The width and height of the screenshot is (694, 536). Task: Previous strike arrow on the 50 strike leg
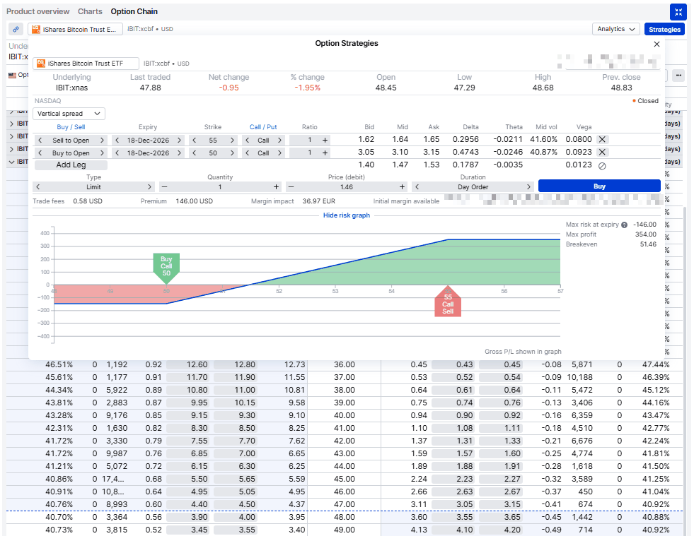[x=195, y=153]
